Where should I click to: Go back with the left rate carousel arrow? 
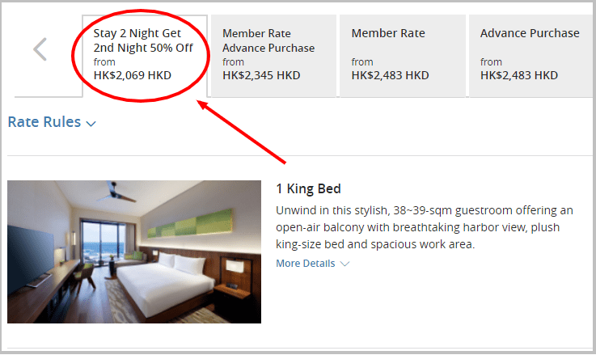pos(40,49)
